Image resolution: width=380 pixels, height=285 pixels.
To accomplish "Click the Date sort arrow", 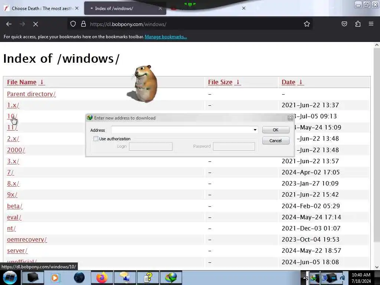I will pos(301,82).
